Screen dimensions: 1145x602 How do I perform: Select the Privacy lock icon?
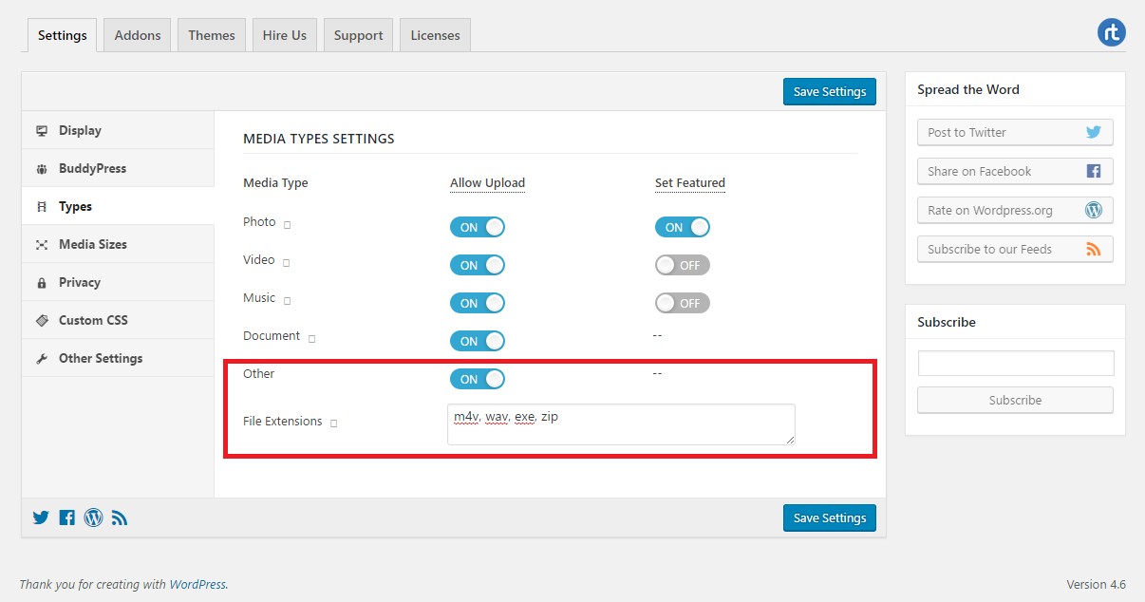coord(41,282)
